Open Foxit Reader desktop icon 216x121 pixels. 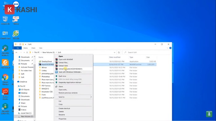[5, 64]
